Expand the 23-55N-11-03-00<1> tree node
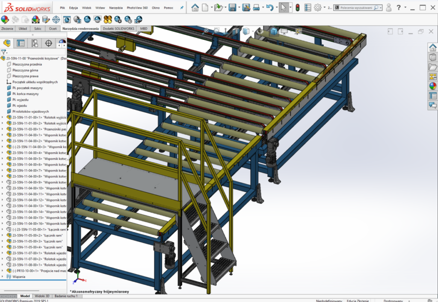Image resolution: width=438 pixels, height=302 pixels. point(3,129)
